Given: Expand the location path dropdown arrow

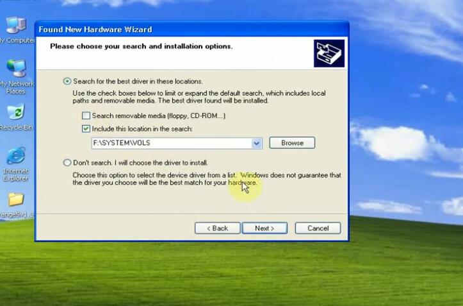Looking at the screenshot, I should point(257,143).
